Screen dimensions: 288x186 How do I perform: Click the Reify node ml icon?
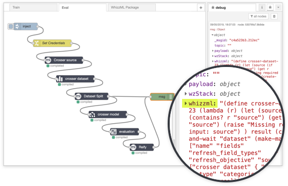pyautogui.click(x=133, y=147)
